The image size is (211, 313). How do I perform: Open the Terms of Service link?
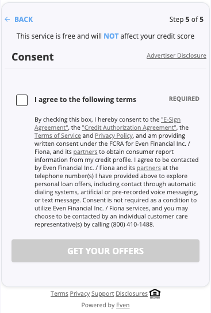click(57, 135)
